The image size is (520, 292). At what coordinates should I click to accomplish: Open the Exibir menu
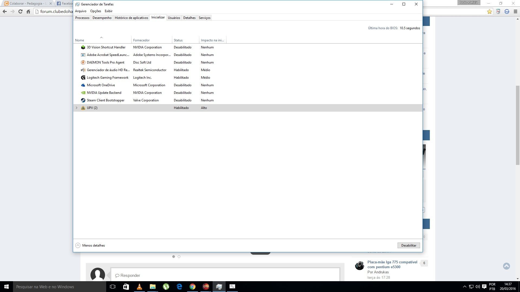(x=109, y=11)
